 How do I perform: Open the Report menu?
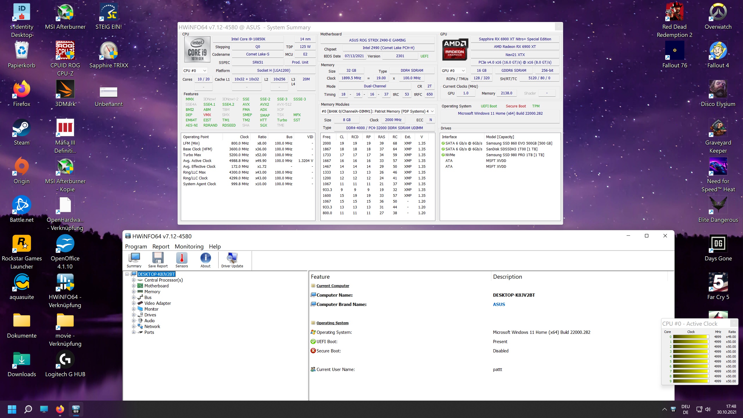point(161,246)
